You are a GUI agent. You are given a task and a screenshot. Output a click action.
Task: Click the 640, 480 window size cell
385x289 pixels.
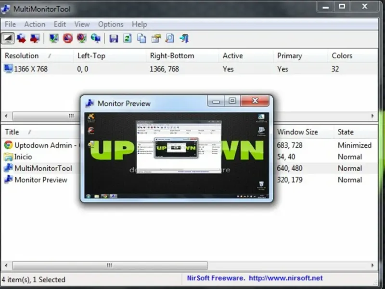pyautogui.click(x=290, y=168)
